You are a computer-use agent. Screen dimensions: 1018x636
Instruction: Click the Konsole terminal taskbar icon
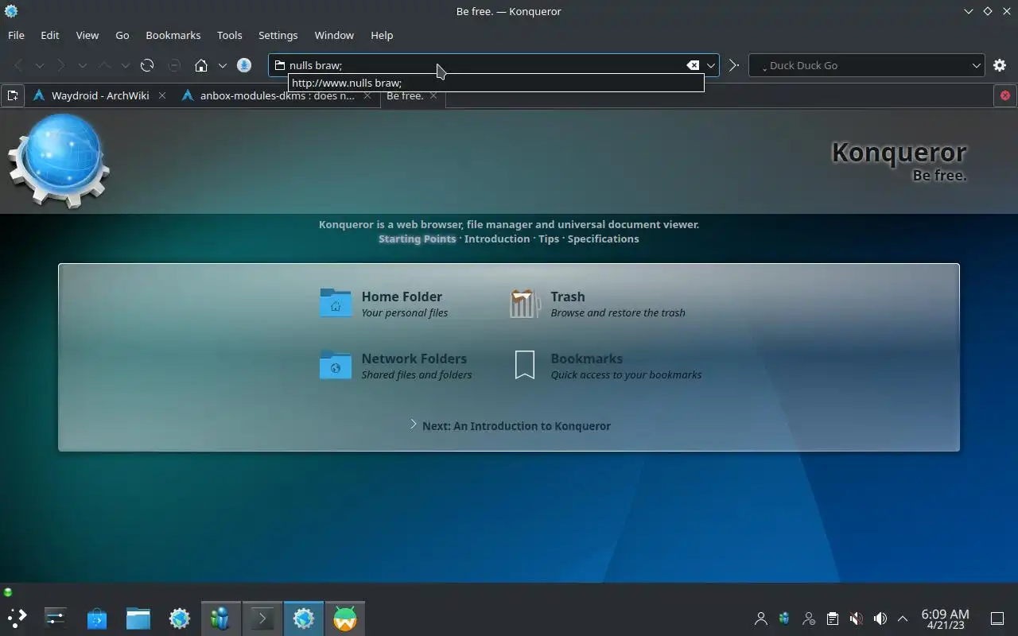pyautogui.click(x=262, y=618)
